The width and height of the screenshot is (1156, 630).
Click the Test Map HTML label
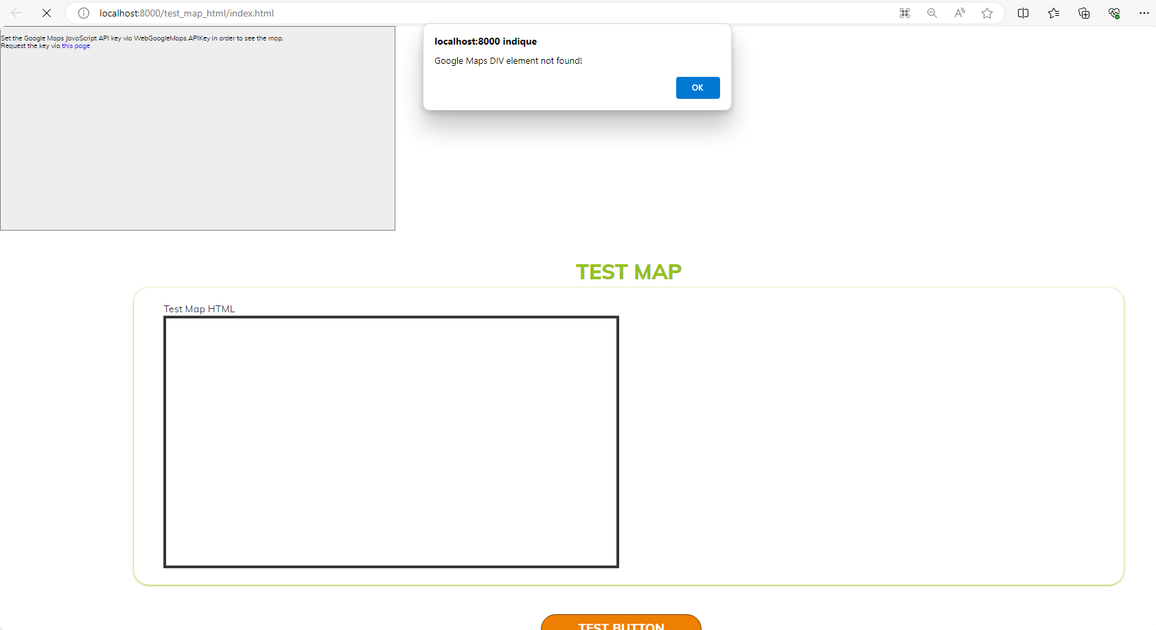point(199,309)
